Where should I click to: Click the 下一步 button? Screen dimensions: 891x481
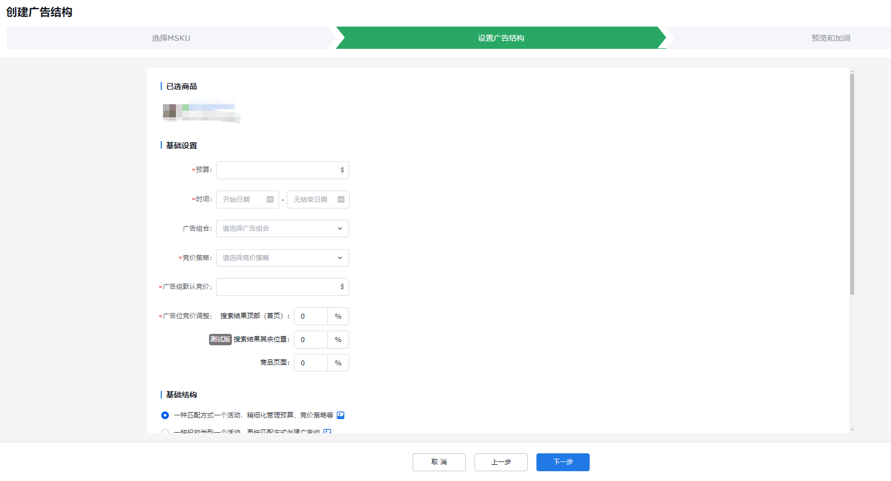(563, 462)
